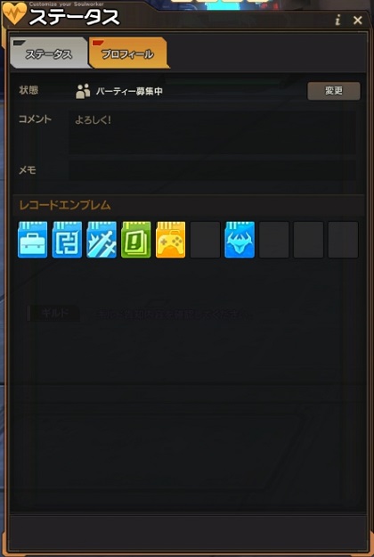The height and width of the screenshot is (557, 374).
Task: Select the yellow gamepad record emblem
Action: 170,240
